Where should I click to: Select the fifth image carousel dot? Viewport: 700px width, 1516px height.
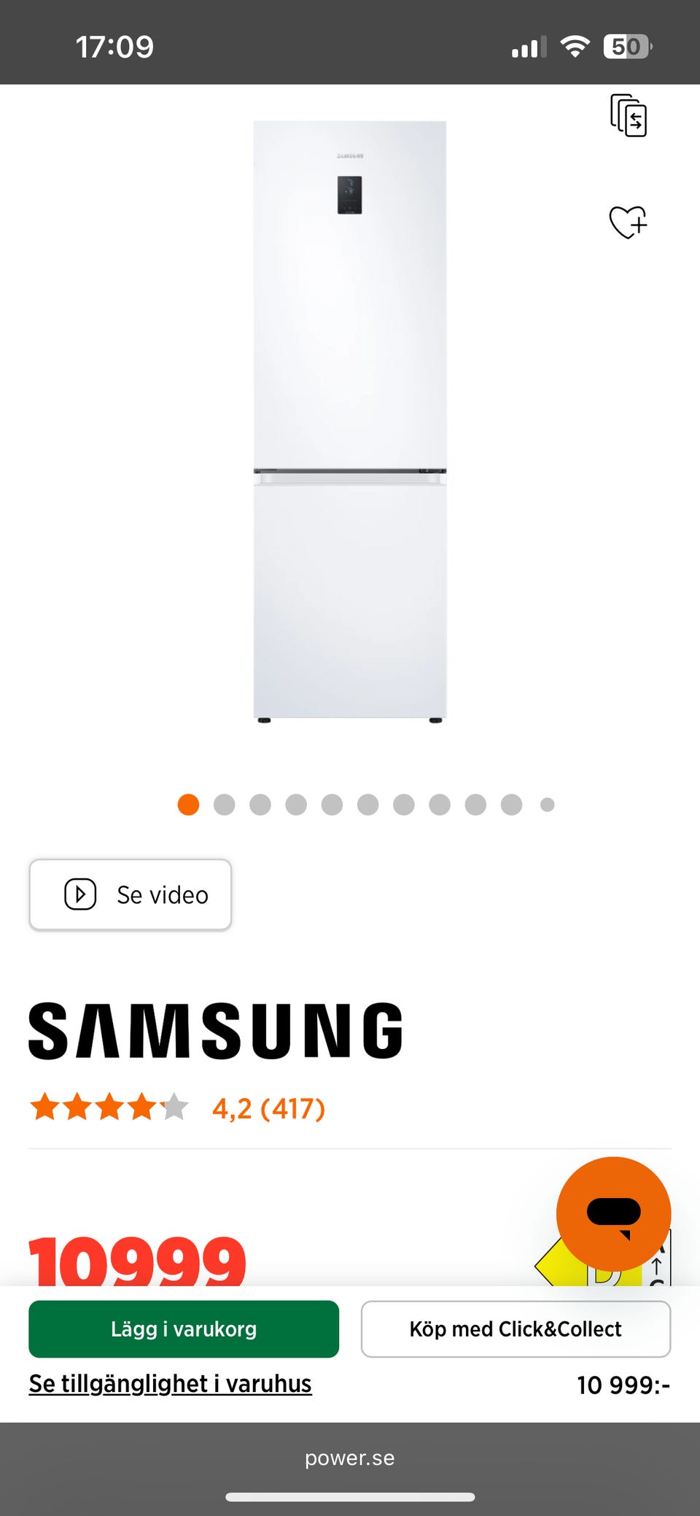[x=332, y=805]
